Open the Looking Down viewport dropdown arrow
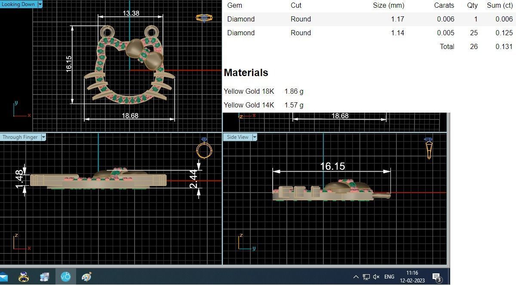The width and height of the screenshot is (516, 285). 40,4
